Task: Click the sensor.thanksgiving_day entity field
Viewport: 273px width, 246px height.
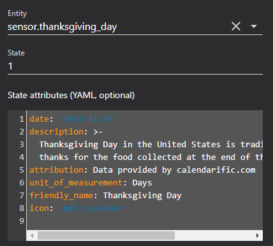Action: pos(118,27)
